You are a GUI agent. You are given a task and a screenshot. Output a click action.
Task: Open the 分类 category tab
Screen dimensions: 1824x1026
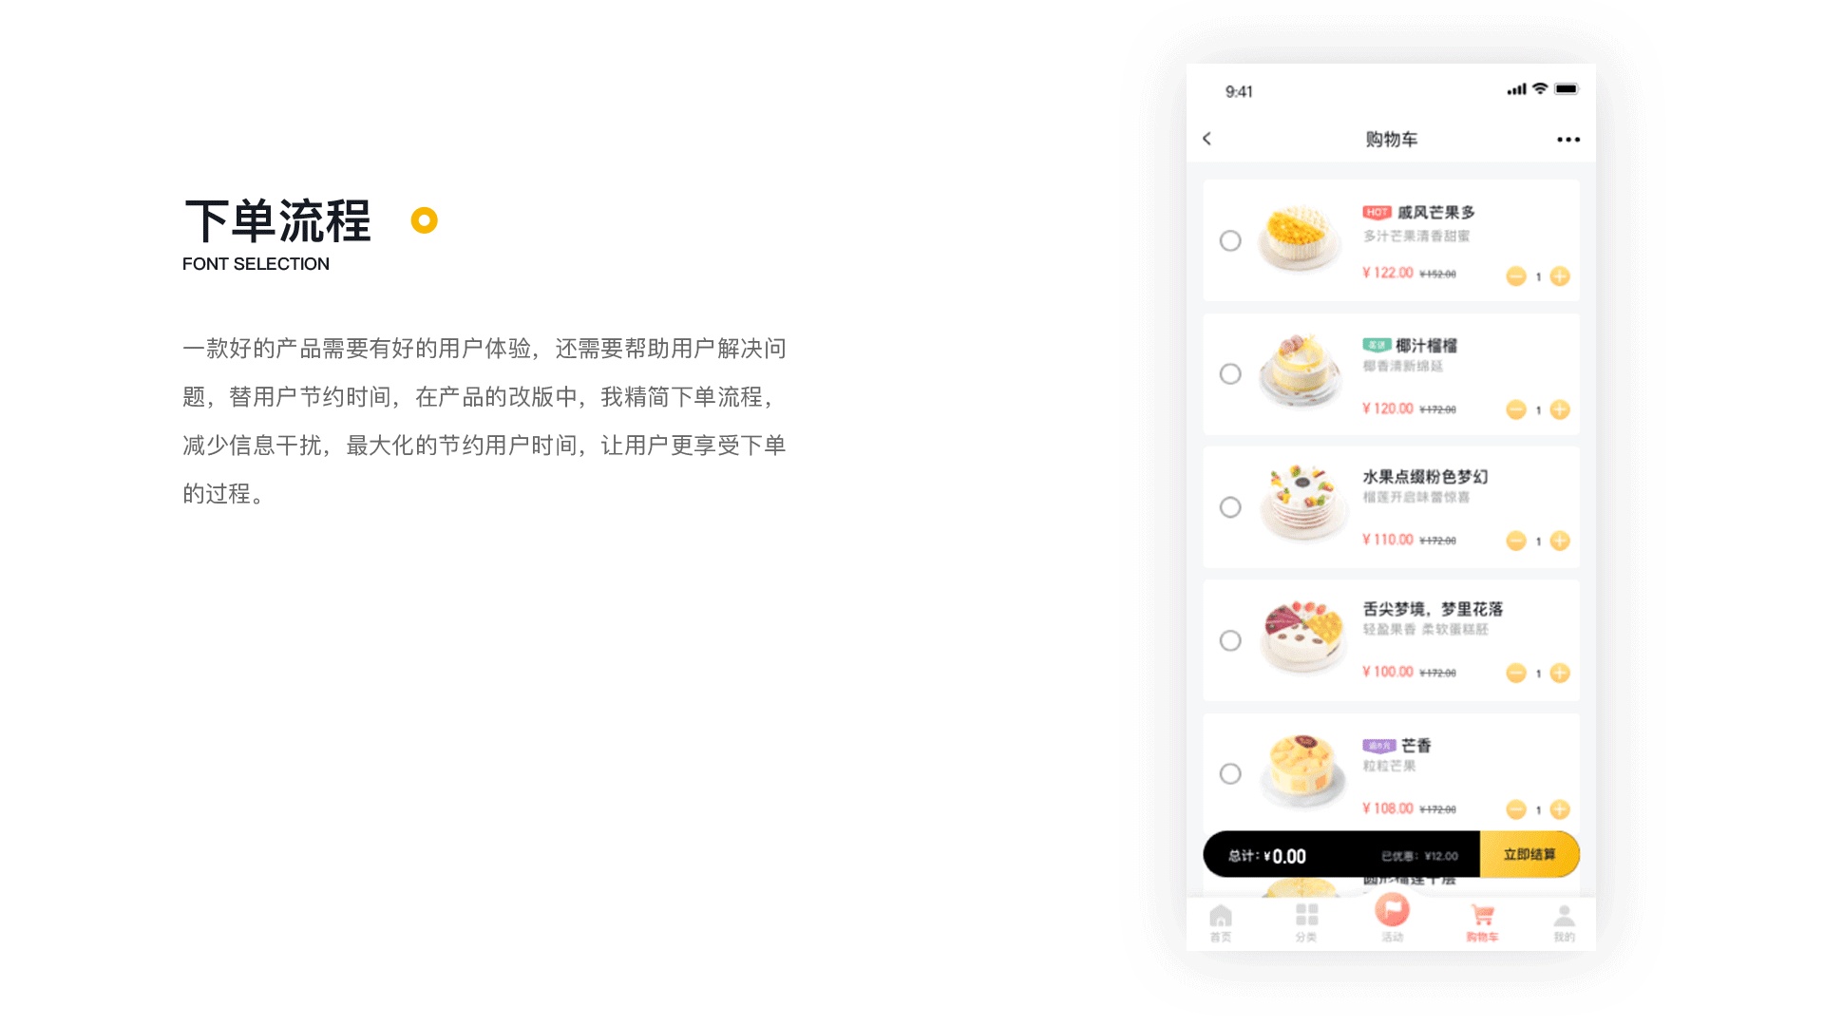pyautogui.click(x=1306, y=922)
